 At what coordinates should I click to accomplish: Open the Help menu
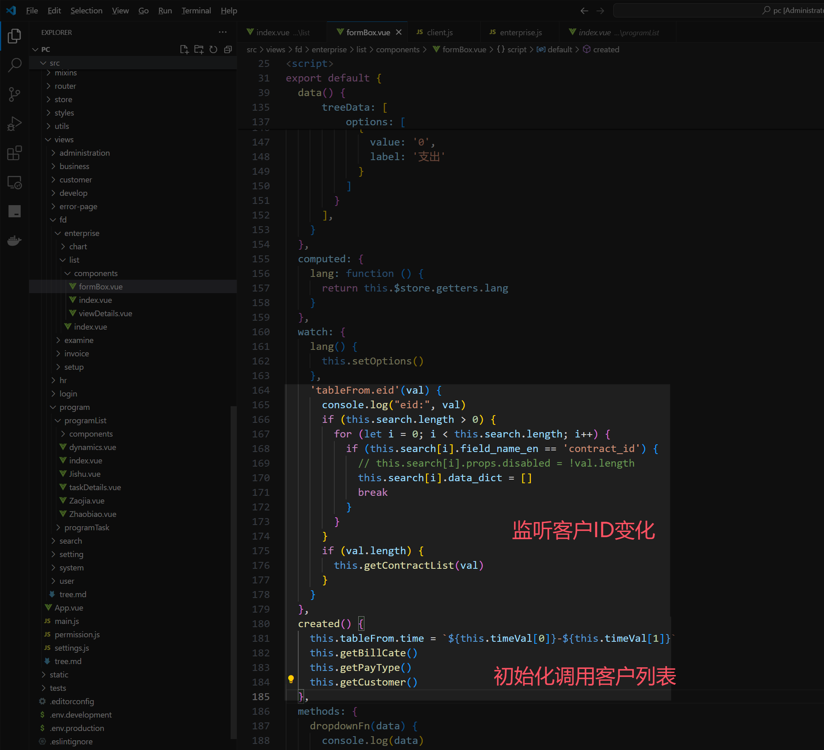coord(229,11)
